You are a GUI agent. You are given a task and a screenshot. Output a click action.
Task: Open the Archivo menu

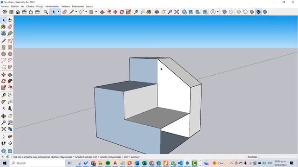(x=5, y=6)
